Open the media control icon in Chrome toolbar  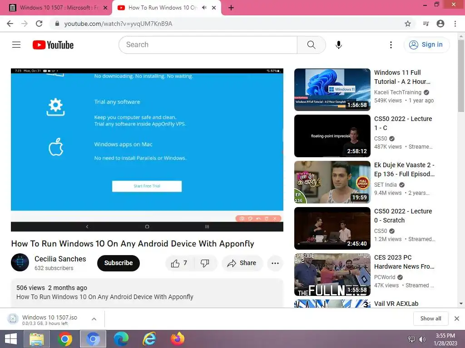point(426,24)
